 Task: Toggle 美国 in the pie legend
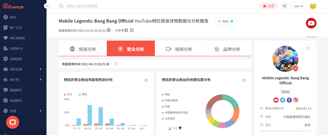(166, 94)
